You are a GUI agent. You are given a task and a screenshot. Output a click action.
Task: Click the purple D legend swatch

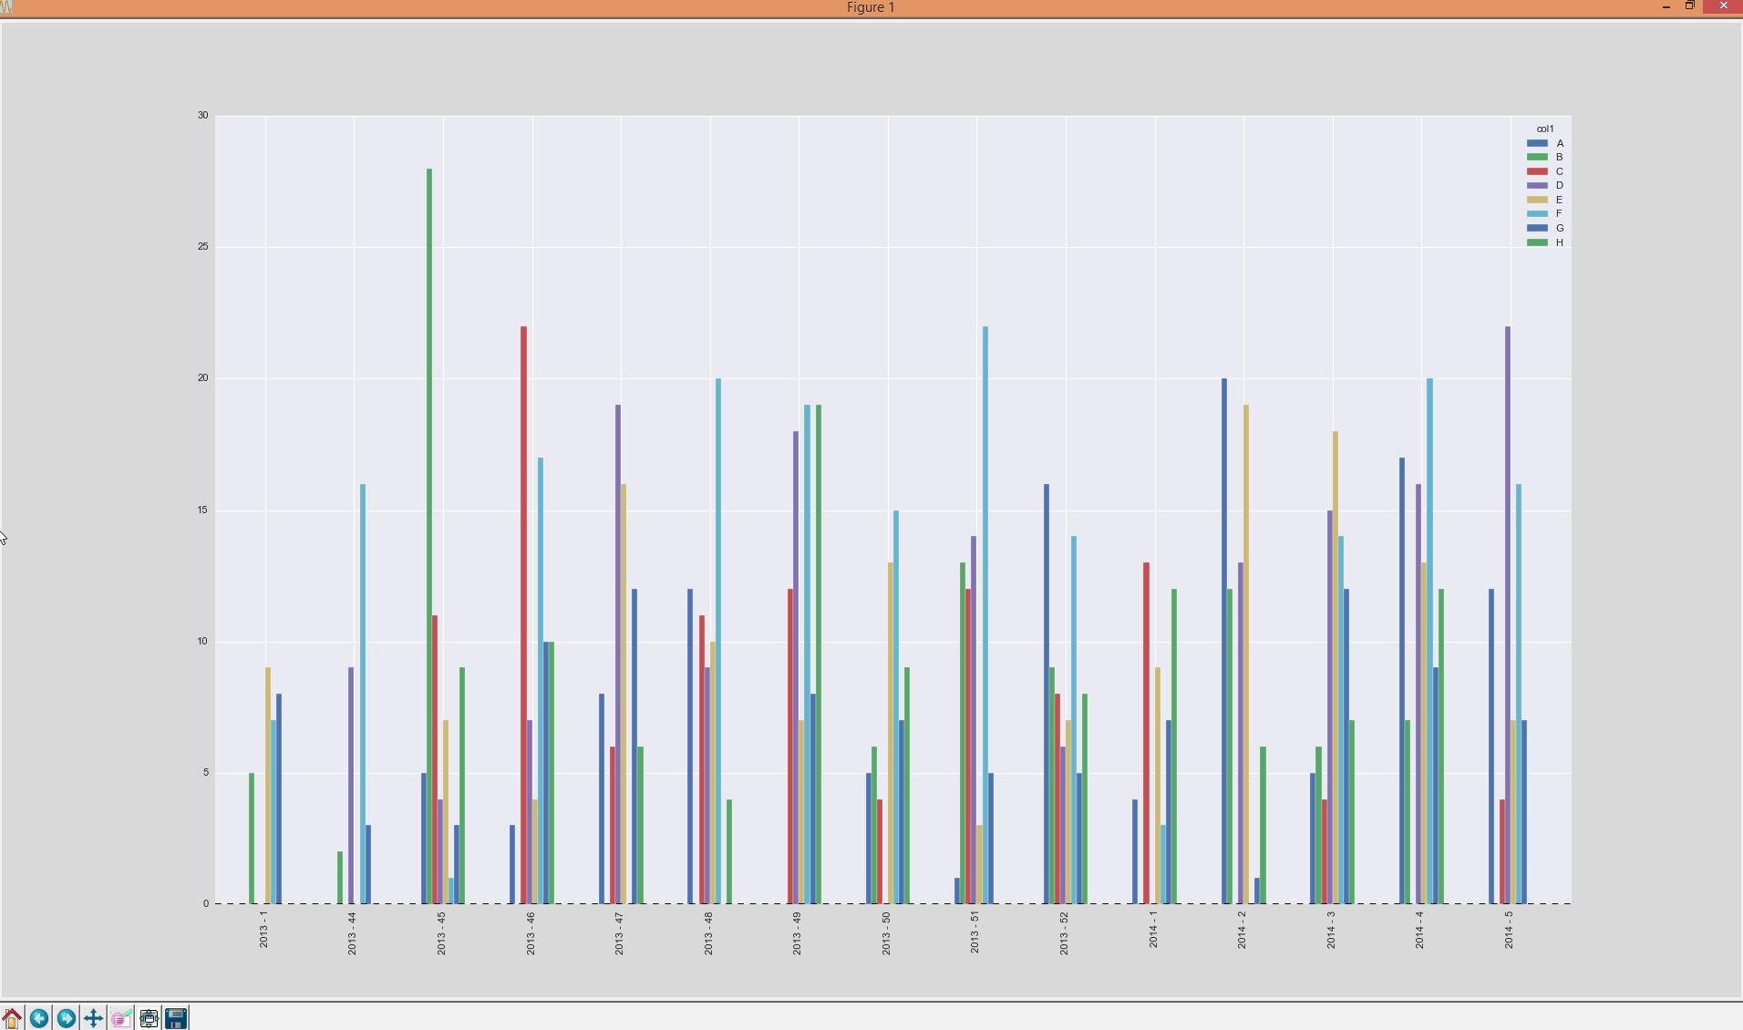coord(1537,186)
